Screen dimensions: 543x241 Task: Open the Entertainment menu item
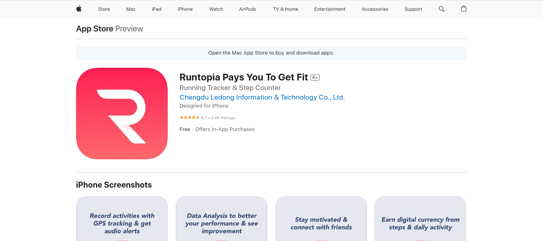click(330, 9)
